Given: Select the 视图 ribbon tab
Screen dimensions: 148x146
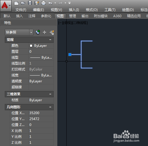Looking at the screenshot, I should pos(60,16).
